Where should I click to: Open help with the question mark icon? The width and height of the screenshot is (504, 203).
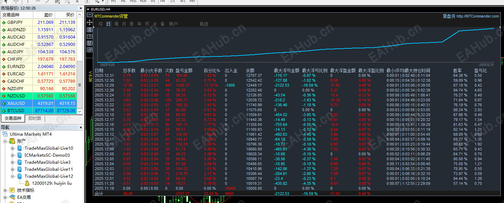90,36
